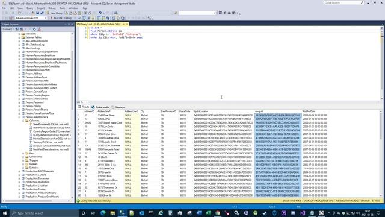The height and width of the screenshot is (217, 385).
Task: Expand the Indexes folder
Action: 23,164
